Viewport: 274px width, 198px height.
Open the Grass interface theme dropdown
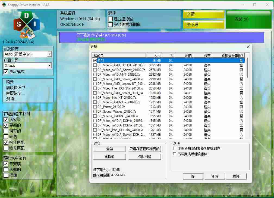(50, 66)
